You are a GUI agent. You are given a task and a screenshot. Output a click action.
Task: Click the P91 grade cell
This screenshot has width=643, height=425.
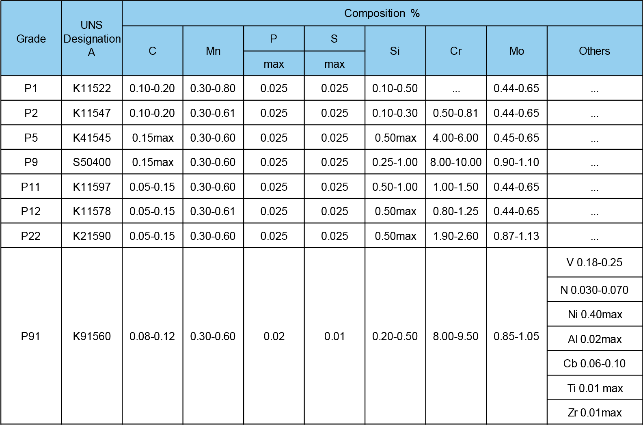pyautogui.click(x=31, y=336)
